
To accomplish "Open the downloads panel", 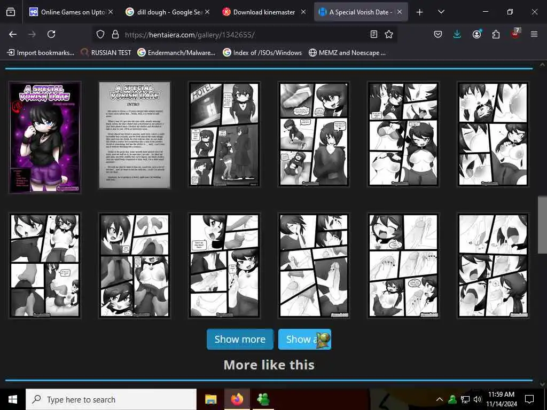I will click(x=457, y=34).
